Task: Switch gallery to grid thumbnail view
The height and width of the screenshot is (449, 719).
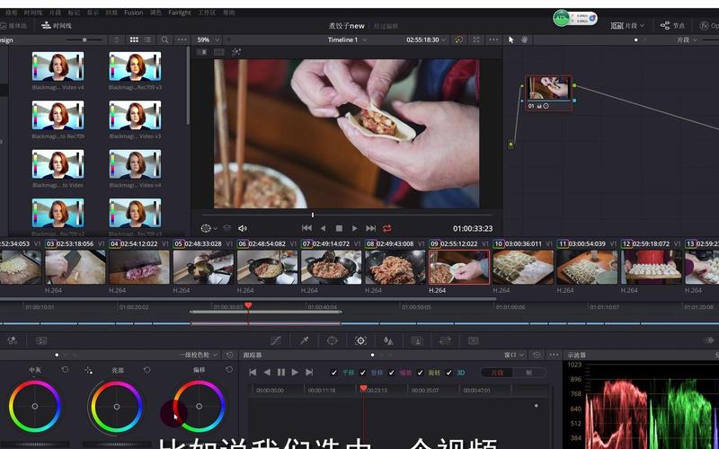Action: coord(134,40)
